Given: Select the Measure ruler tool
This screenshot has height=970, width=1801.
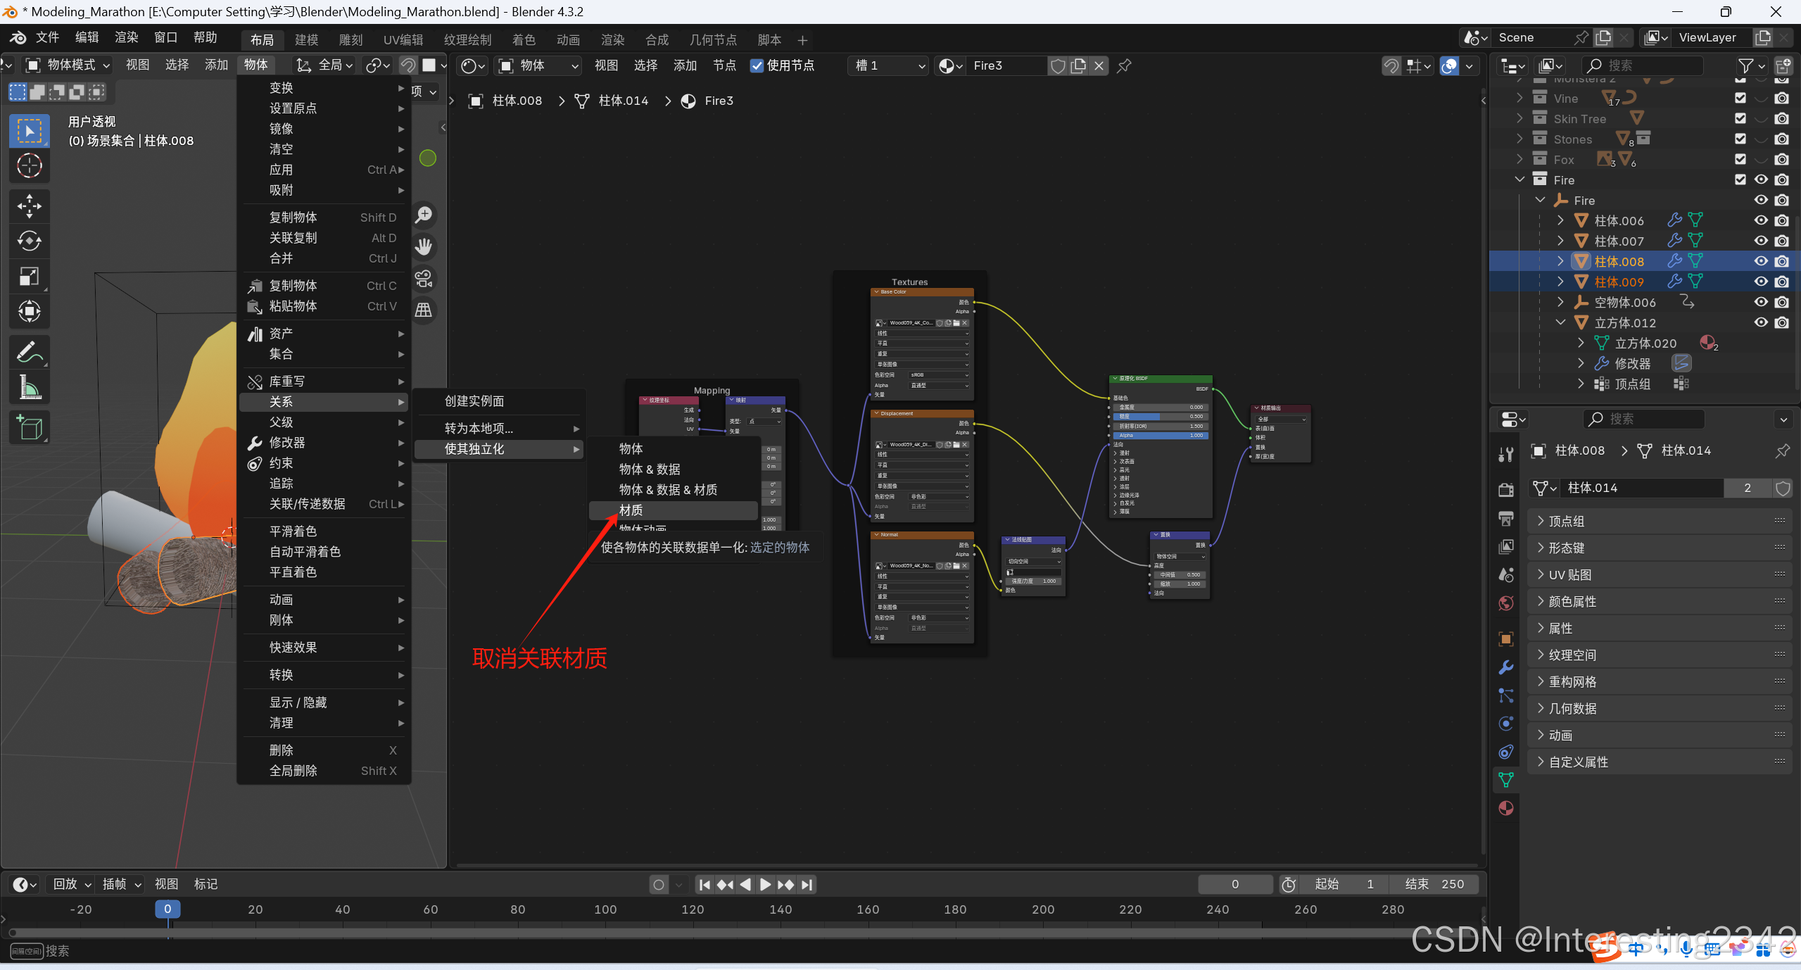Looking at the screenshot, I should (29, 387).
